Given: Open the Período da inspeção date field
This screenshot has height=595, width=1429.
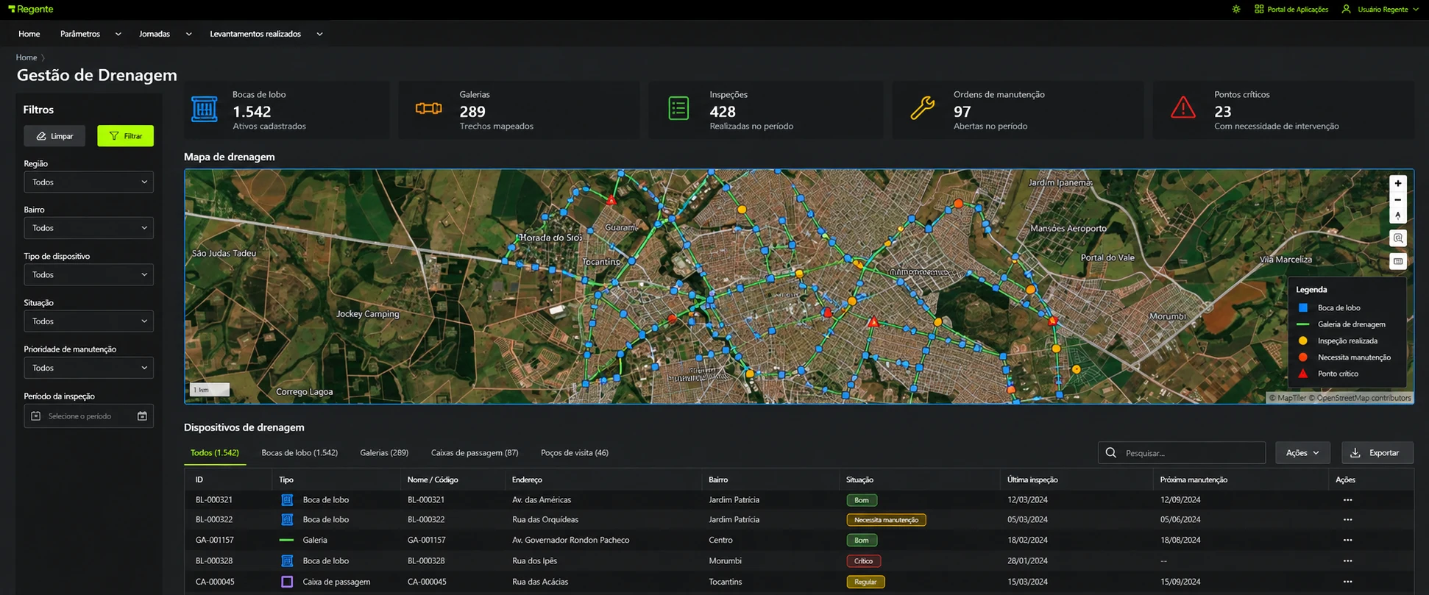Looking at the screenshot, I should [x=88, y=416].
